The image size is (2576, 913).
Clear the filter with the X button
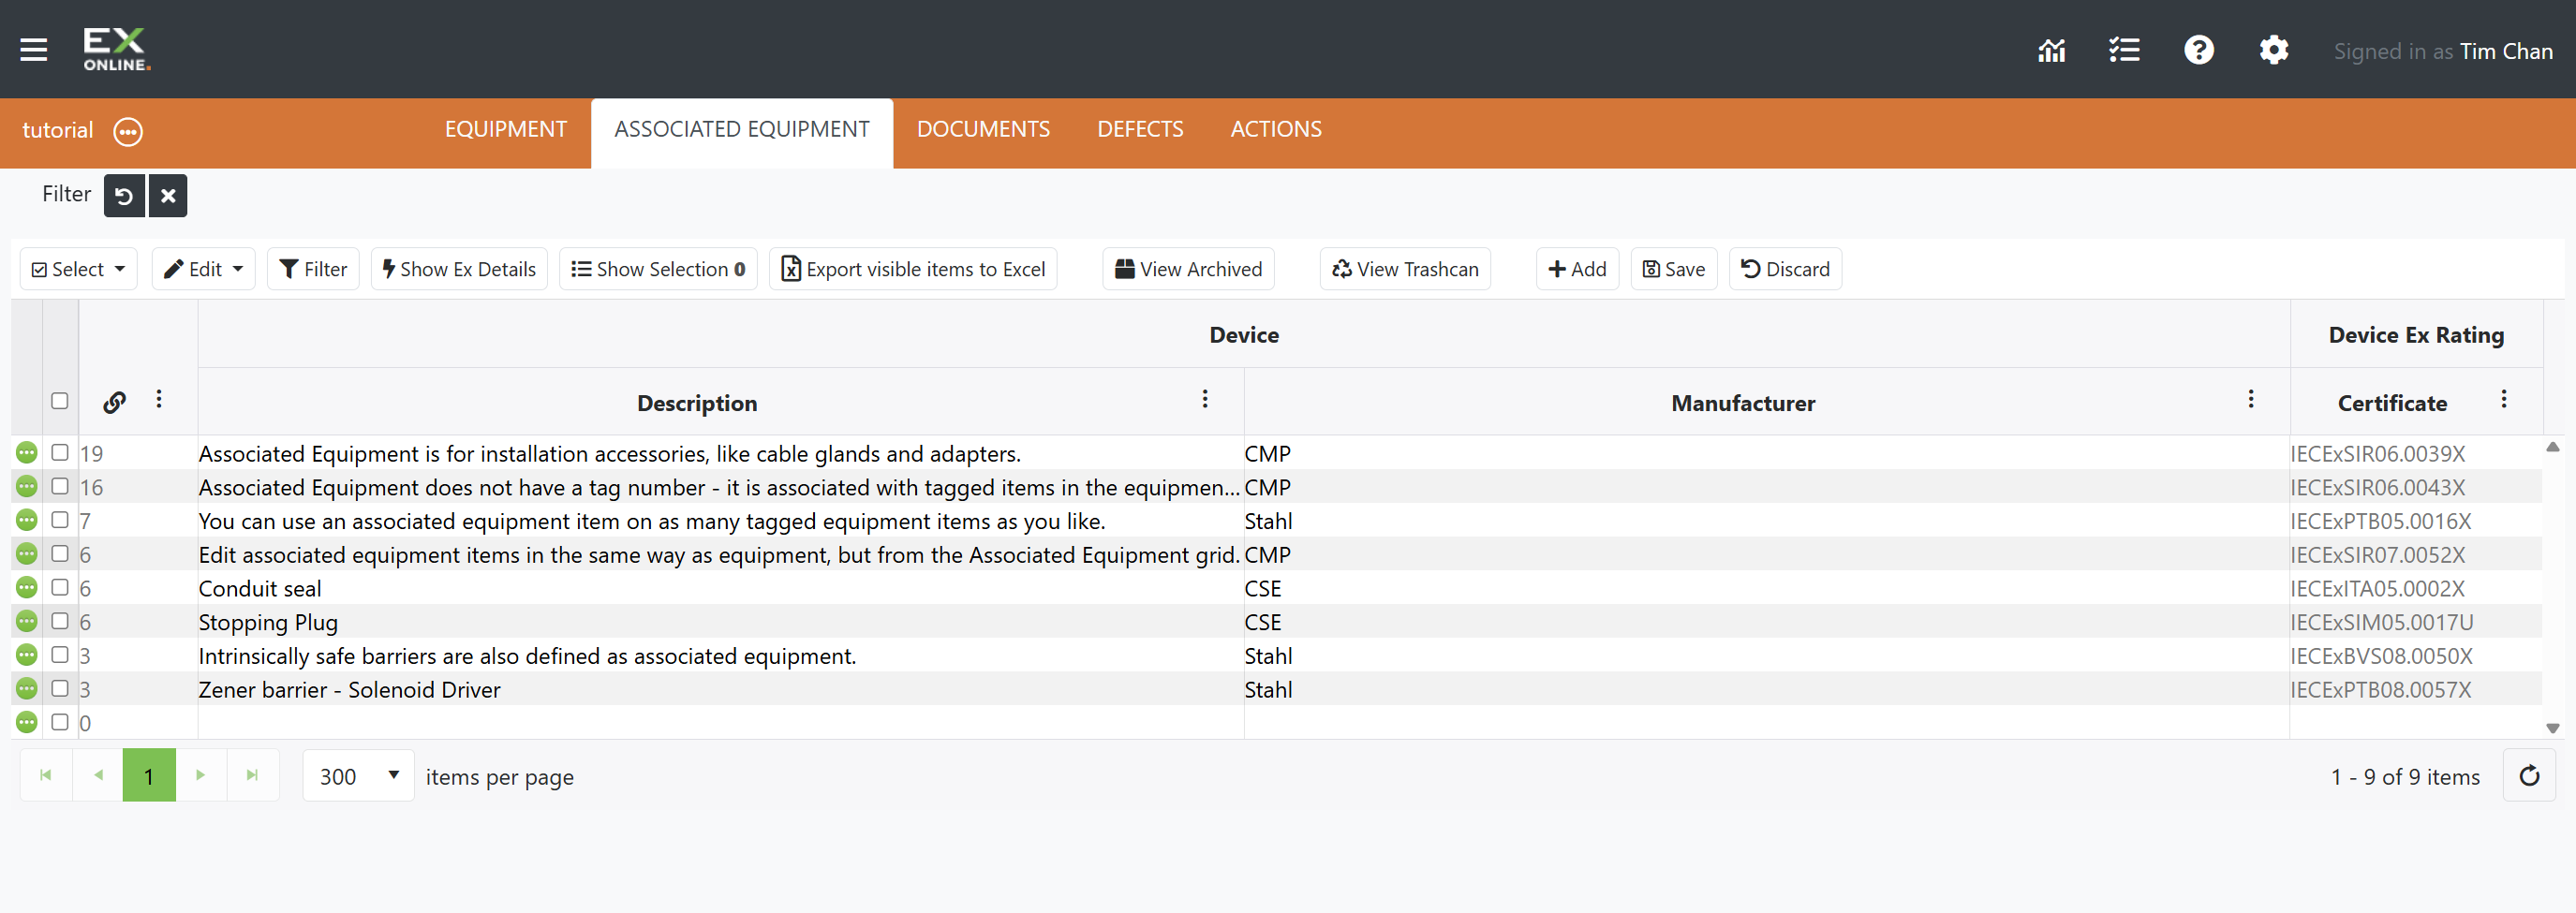click(168, 195)
